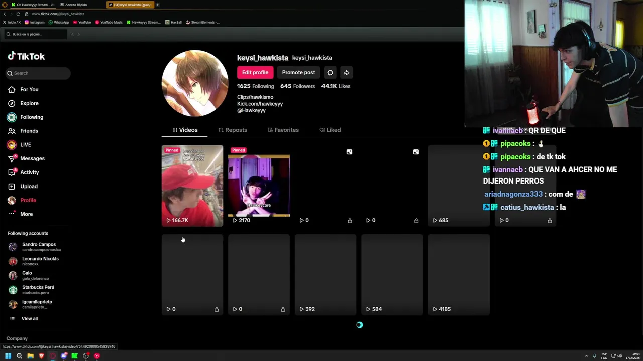This screenshot has width=643, height=361.
Task: Open Windows taskbar search
Action: [x=19, y=356]
